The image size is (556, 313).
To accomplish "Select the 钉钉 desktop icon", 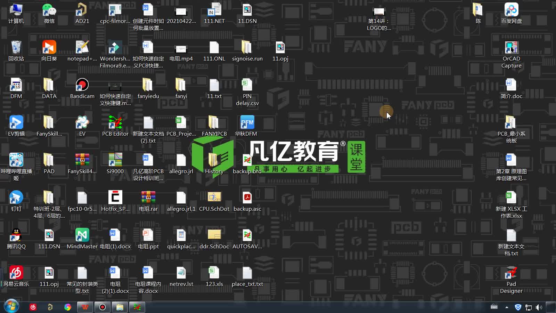I will click(16, 202).
